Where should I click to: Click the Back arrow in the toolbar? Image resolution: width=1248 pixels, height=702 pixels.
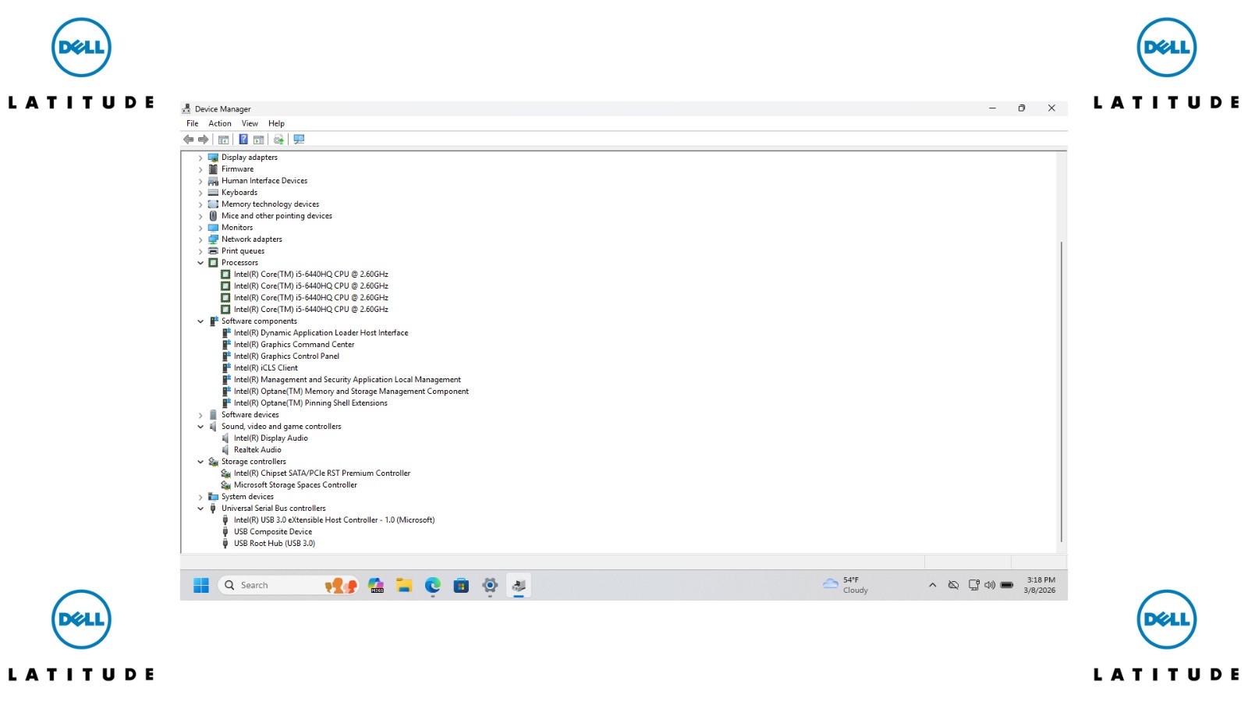[188, 140]
